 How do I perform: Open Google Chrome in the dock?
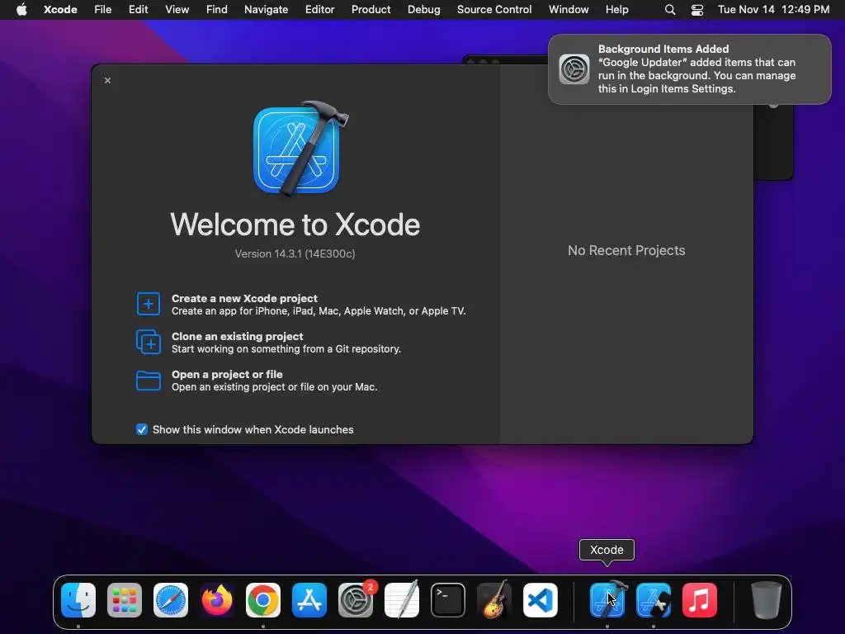263,600
